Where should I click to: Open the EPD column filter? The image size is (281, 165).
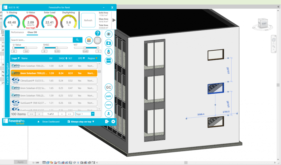point(84,58)
